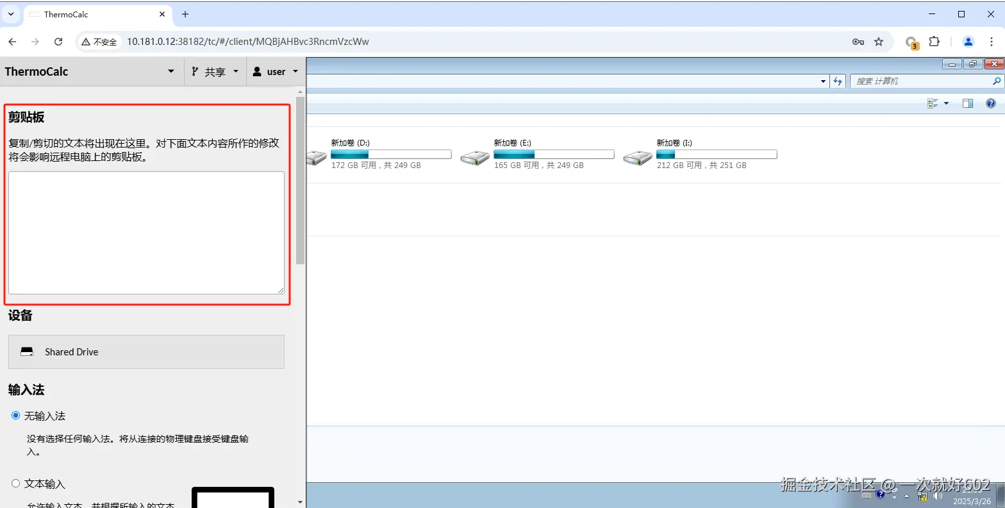Image resolution: width=1005 pixels, height=508 pixels.
Task: Open the ThermoCalc connection dropdown
Action: 92,71
